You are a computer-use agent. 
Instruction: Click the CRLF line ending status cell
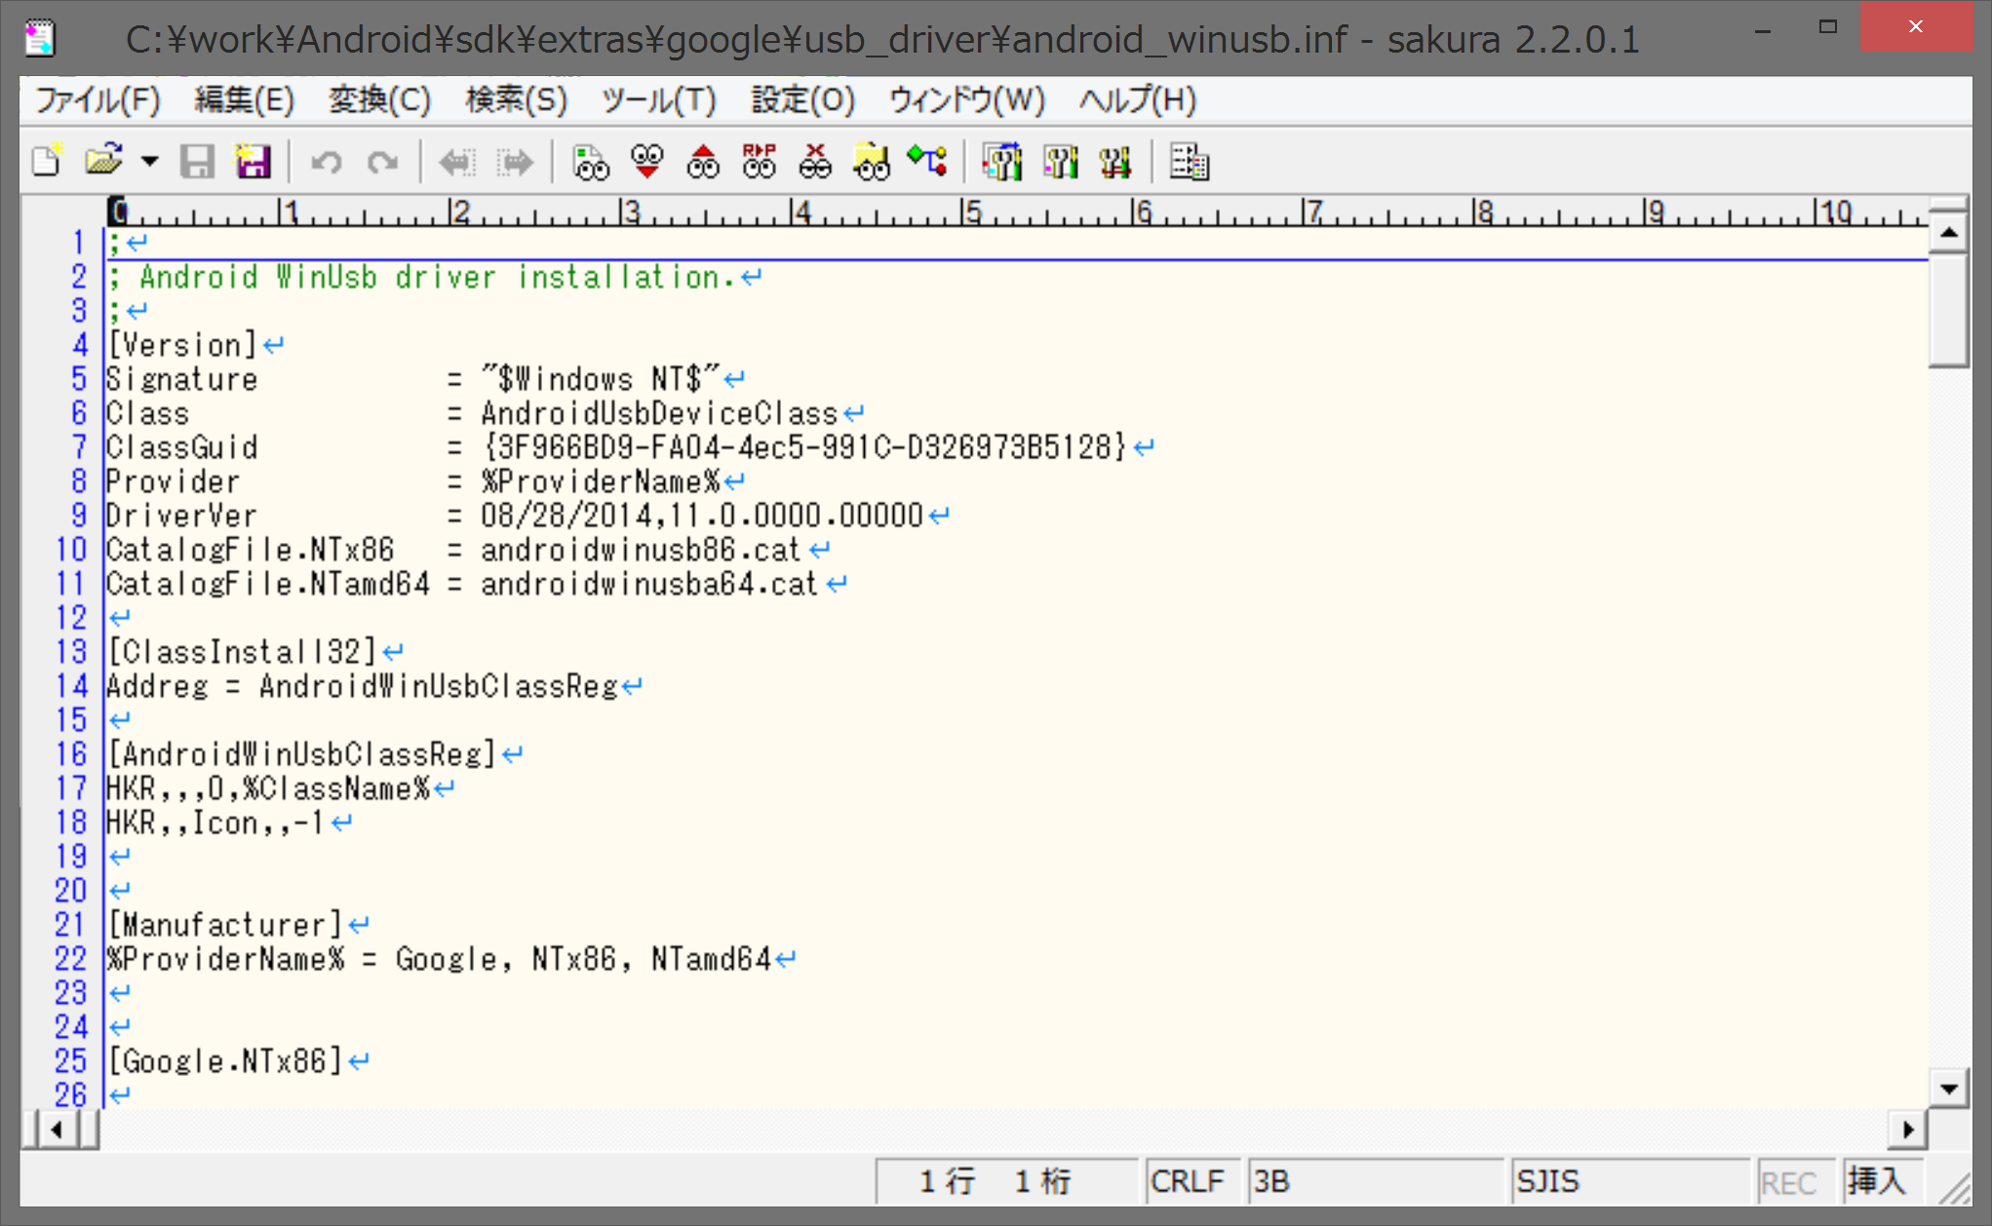click(x=1191, y=1181)
